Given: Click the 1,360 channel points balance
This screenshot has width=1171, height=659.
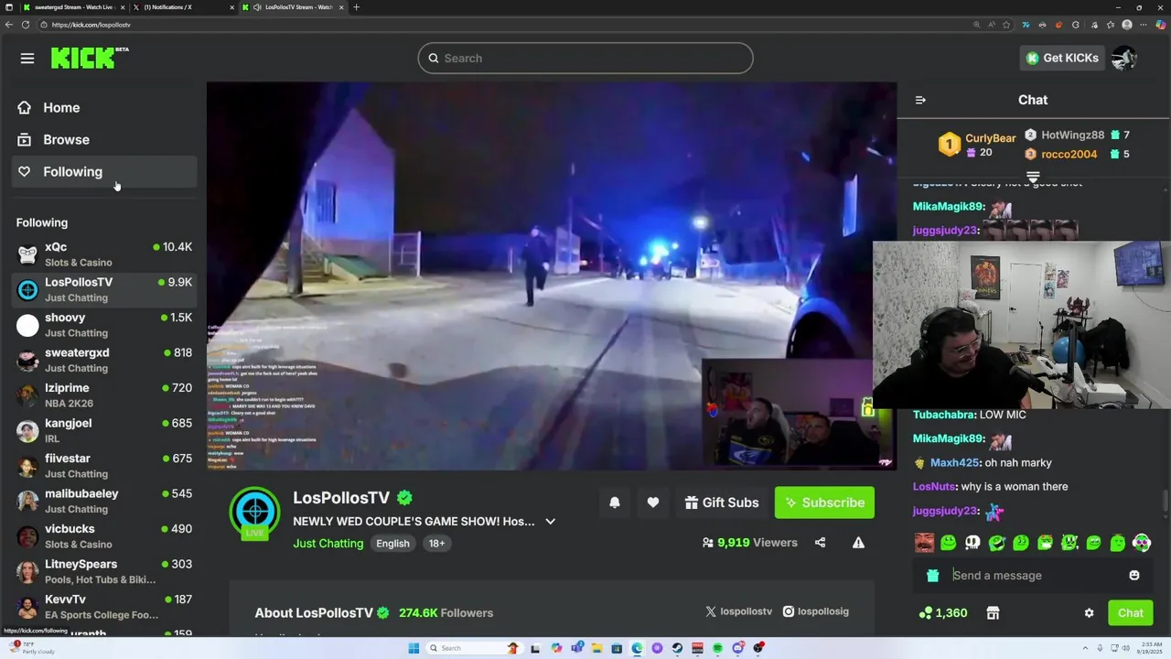Looking at the screenshot, I should pyautogui.click(x=943, y=613).
